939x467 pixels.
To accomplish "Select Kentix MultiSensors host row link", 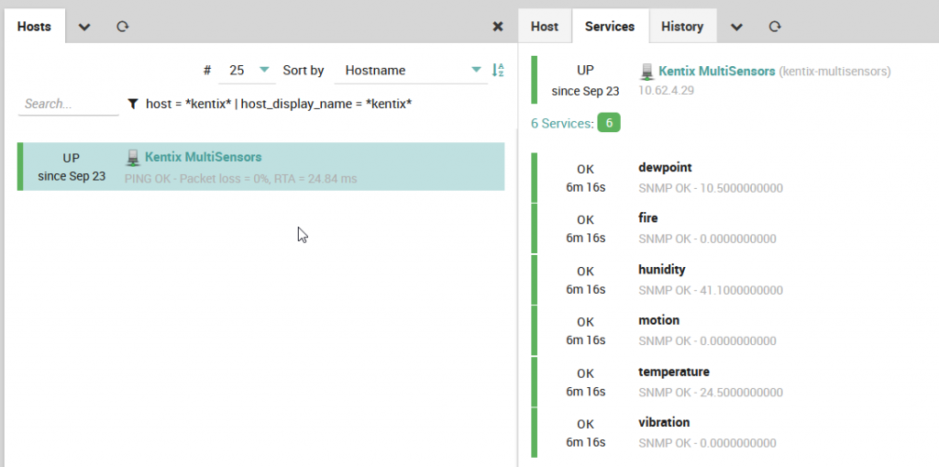I will click(x=203, y=157).
